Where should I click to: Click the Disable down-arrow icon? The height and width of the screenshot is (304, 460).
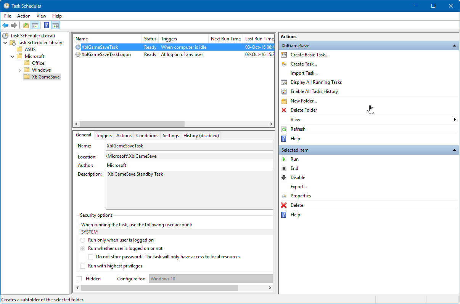[x=284, y=178]
